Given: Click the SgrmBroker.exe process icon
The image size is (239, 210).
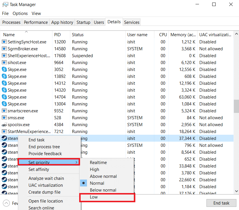Looking at the screenshot, I should [4, 49].
